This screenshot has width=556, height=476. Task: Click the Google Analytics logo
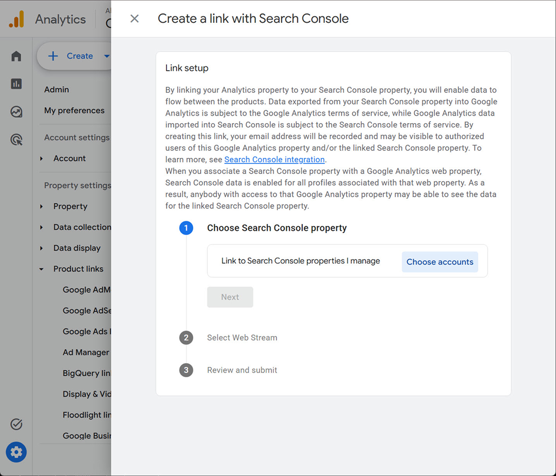point(17,19)
